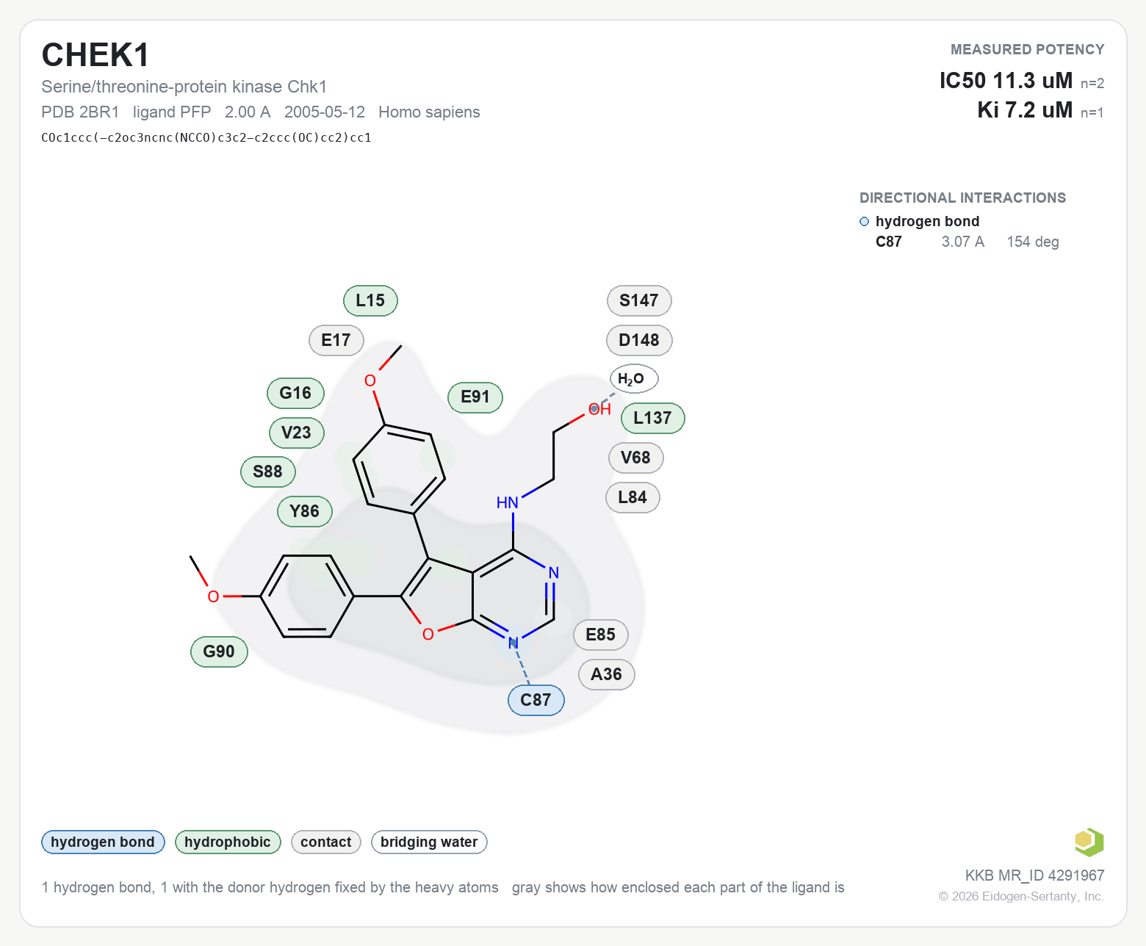Image resolution: width=1146 pixels, height=946 pixels.
Task: Click the 2.00 A resolution value
Action: [248, 112]
